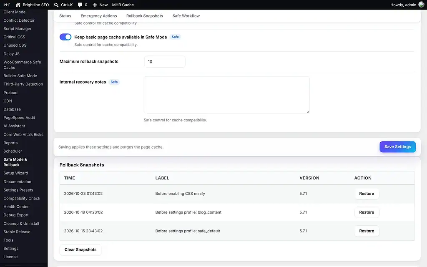Open AI Assistant in sidebar
The height and width of the screenshot is (267, 427).
coord(14,126)
